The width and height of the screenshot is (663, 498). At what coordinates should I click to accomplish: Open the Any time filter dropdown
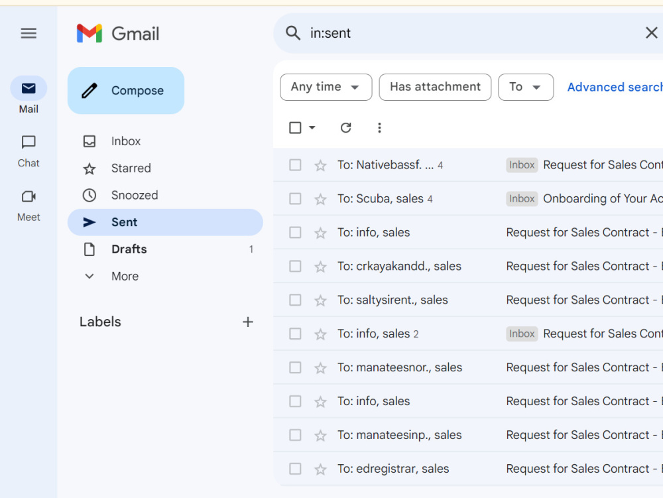pyautogui.click(x=326, y=87)
